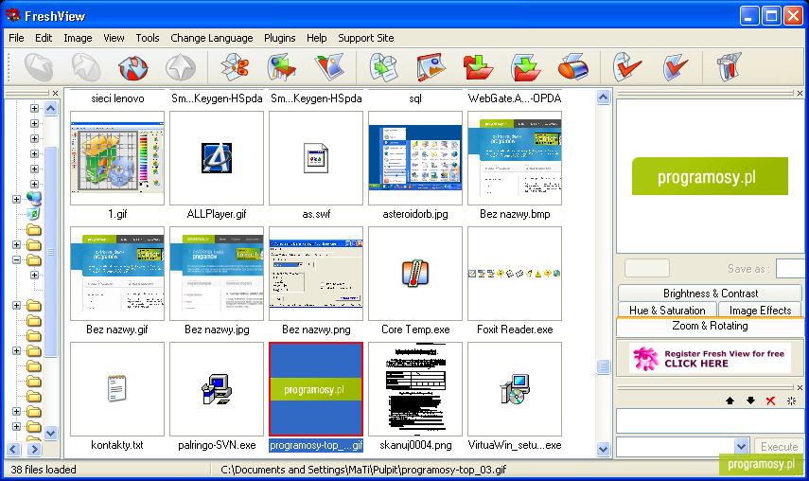Open the Help menu
The height and width of the screenshot is (481, 809).
pos(316,38)
